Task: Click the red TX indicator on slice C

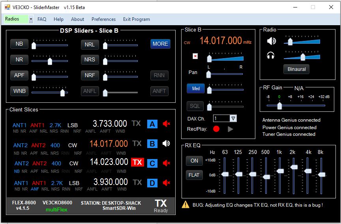Action: tap(137, 162)
